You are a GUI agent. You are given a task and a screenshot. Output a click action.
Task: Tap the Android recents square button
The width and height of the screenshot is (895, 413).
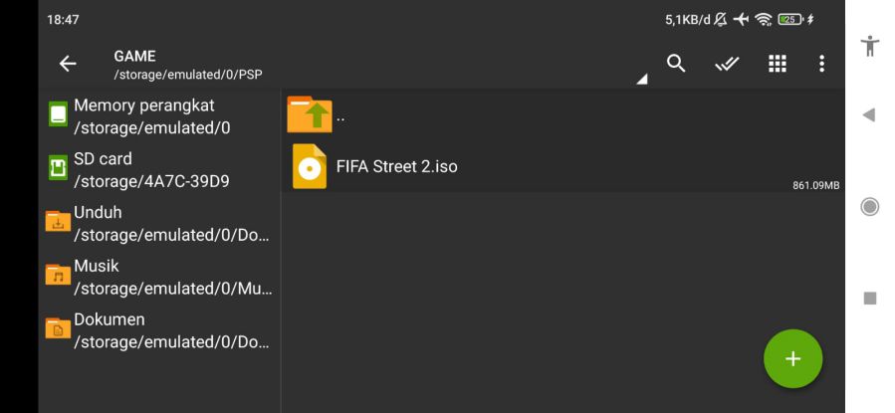coord(870,298)
